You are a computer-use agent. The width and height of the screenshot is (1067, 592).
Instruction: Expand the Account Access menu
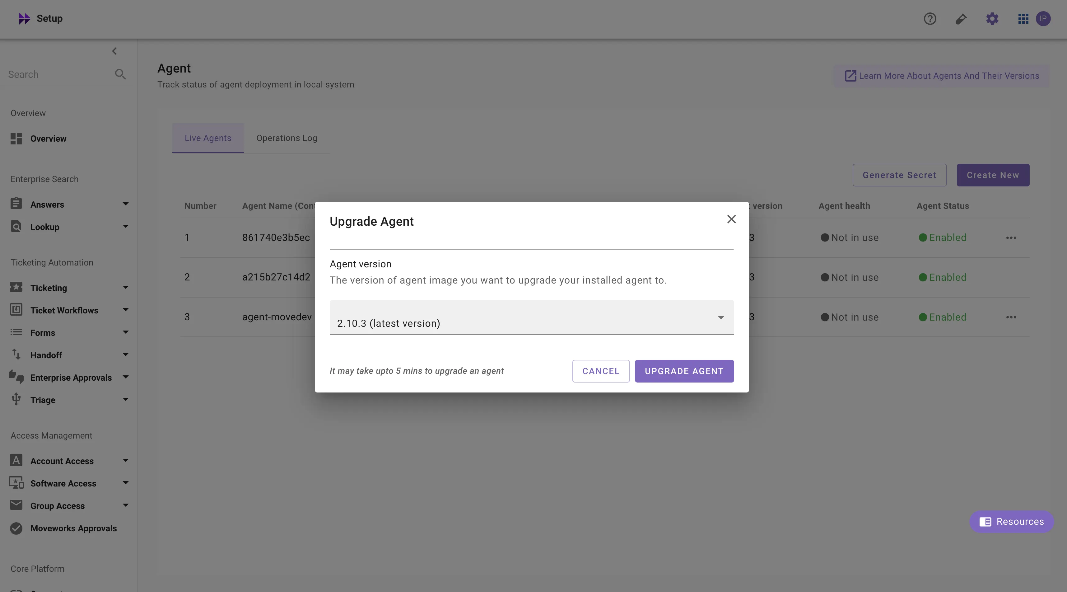[x=125, y=461]
